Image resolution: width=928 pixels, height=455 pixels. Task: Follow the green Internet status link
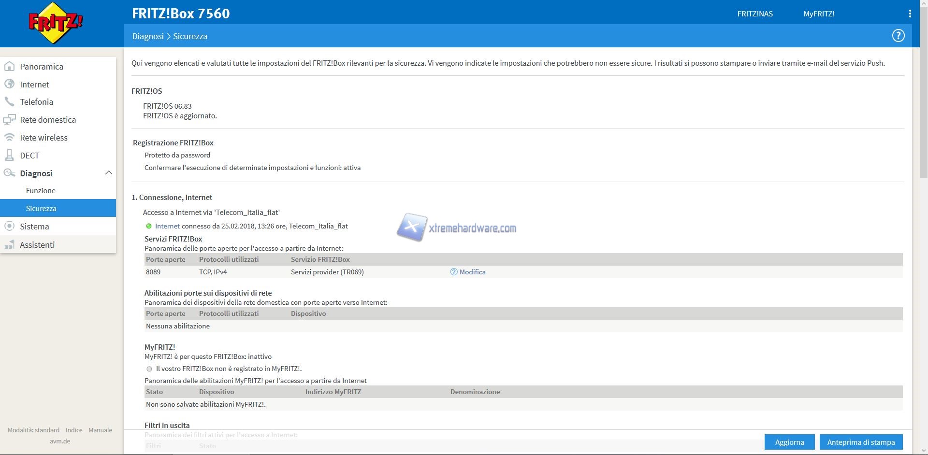(167, 226)
